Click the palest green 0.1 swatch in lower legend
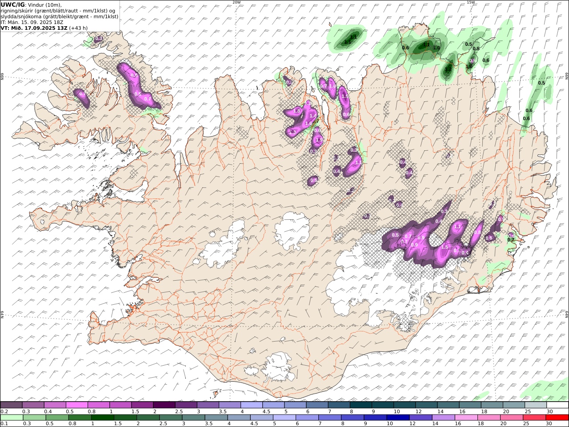 (x=12, y=418)
